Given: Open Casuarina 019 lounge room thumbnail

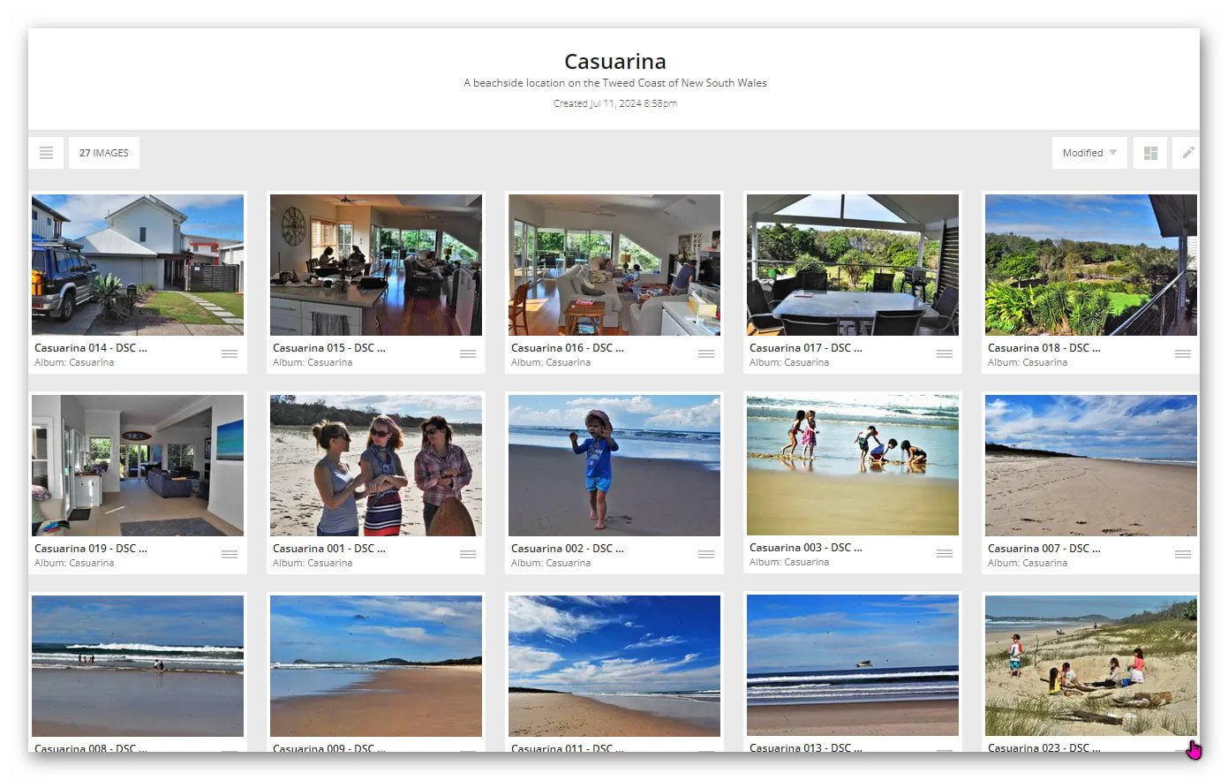Looking at the screenshot, I should 138,466.
